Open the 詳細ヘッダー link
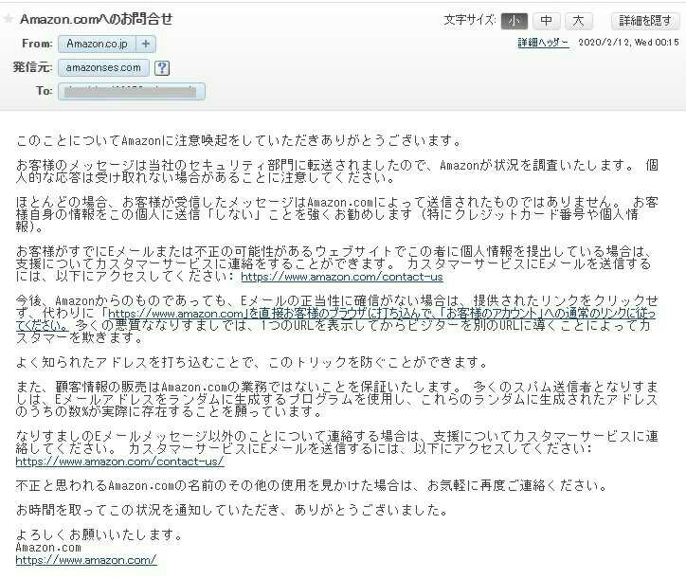The width and height of the screenshot is (686, 579). 543,43
